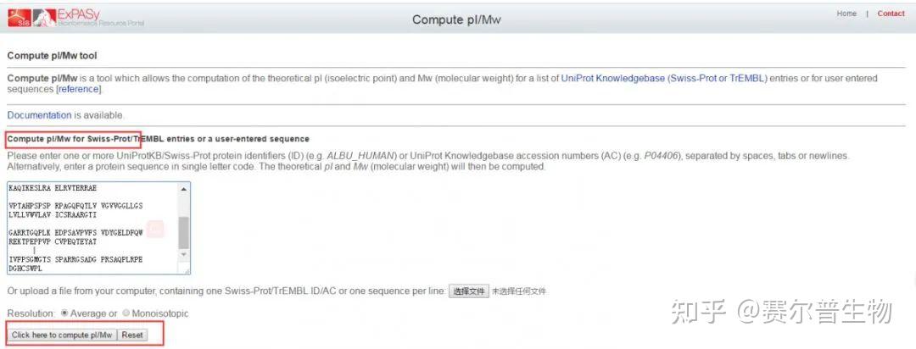Click the Compute pI/Mw tool heading
This screenshot has width=916, height=349.
coord(53,56)
